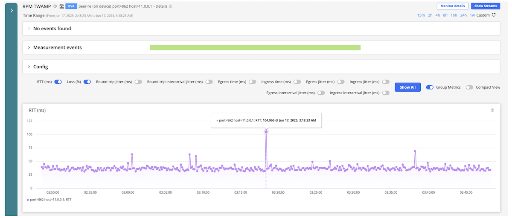Click the IPv4 badge
512x218 pixels.
pyautogui.click(x=71, y=6)
